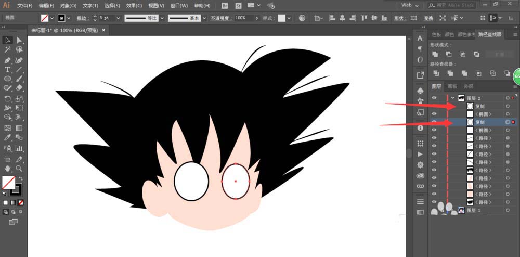Select the Eraser tool
Screen dimensions: 520x257
coord(19,88)
